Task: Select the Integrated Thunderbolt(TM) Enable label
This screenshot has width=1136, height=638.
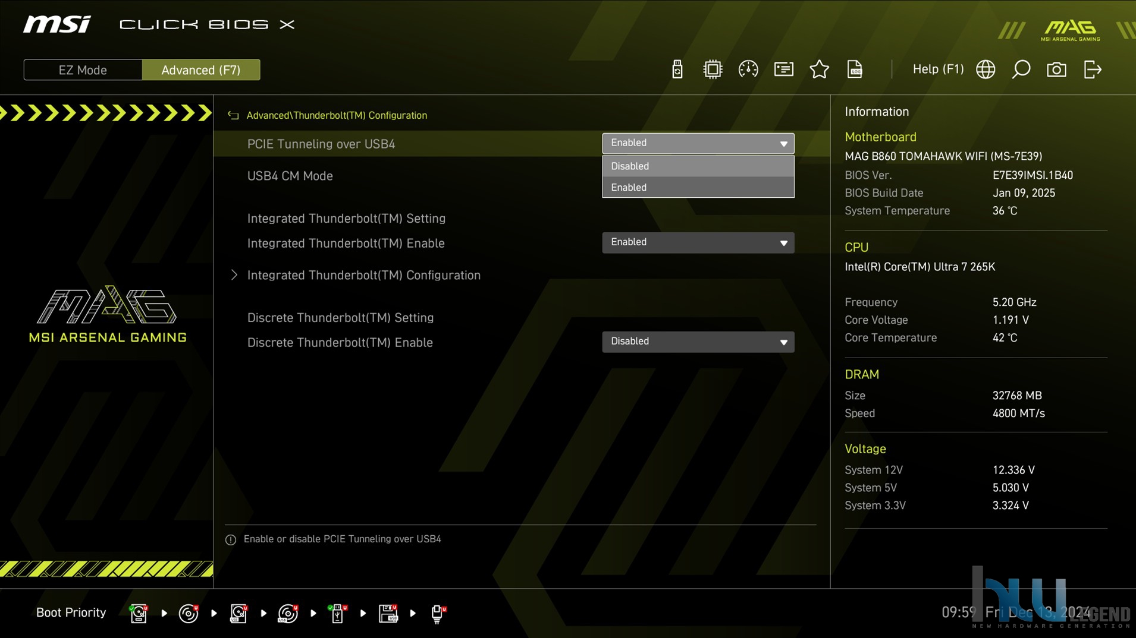Action: [x=346, y=244]
